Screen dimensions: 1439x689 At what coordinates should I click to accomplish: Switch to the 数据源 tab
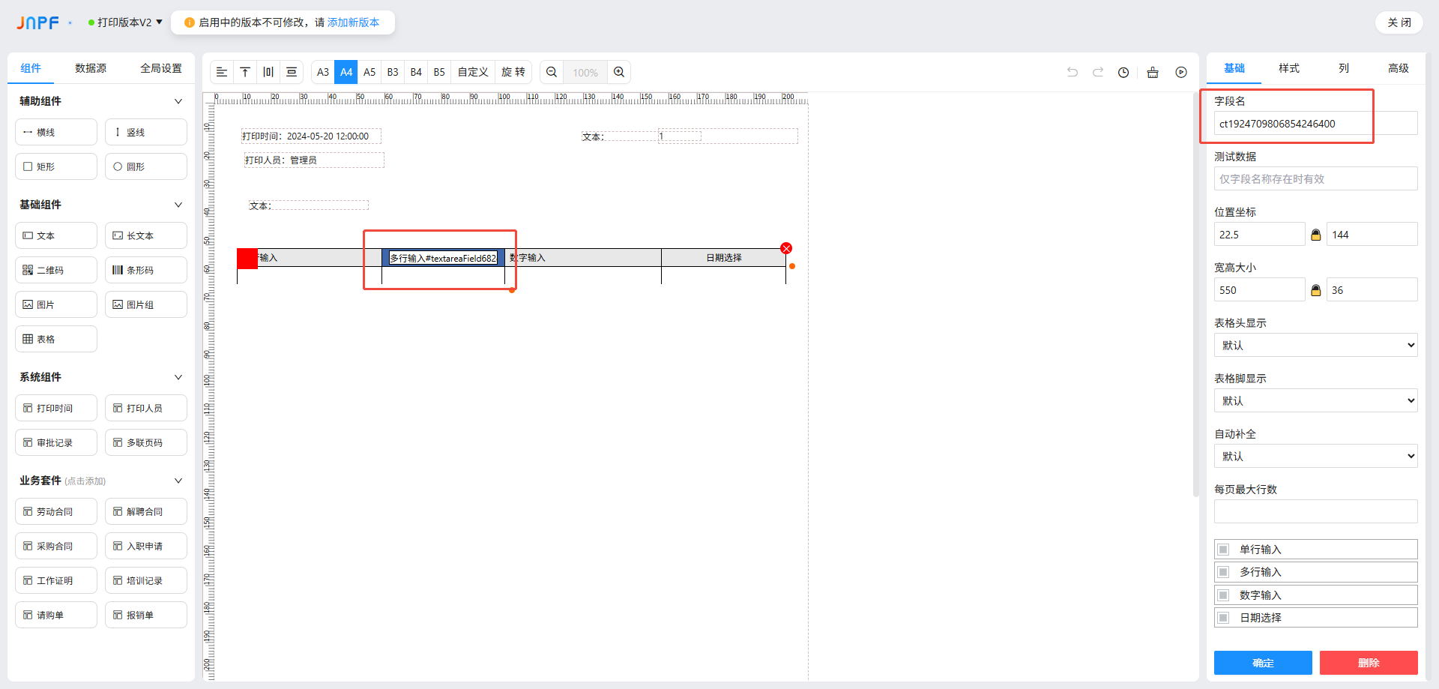(91, 68)
